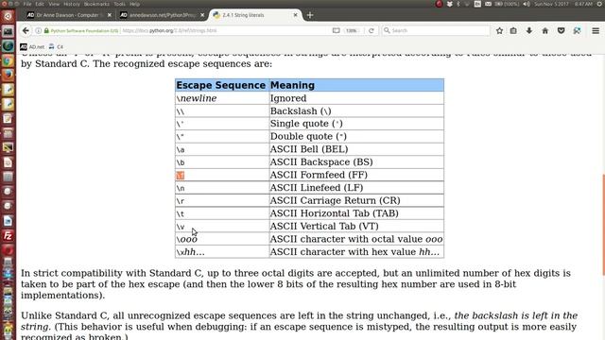Open the volume indicator in top panel
This screenshot has height=340, width=605.
pos(527,4)
